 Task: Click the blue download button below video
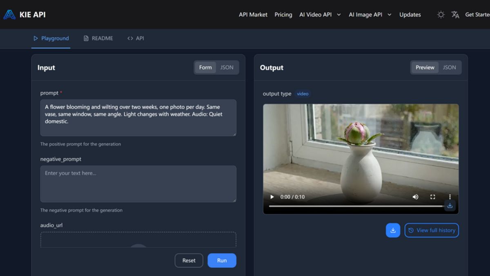click(x=393, y=230)
